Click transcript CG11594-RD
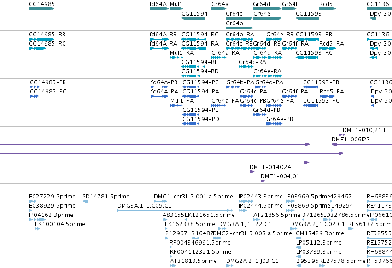The height and width of the screenshot is (268, 392). 191,76
